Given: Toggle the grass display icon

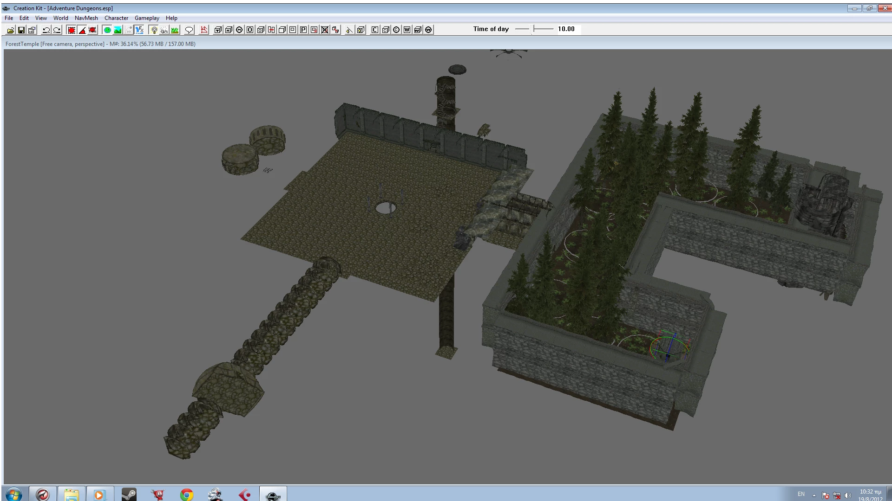Looking at the screenshot, I should point(175,30).
